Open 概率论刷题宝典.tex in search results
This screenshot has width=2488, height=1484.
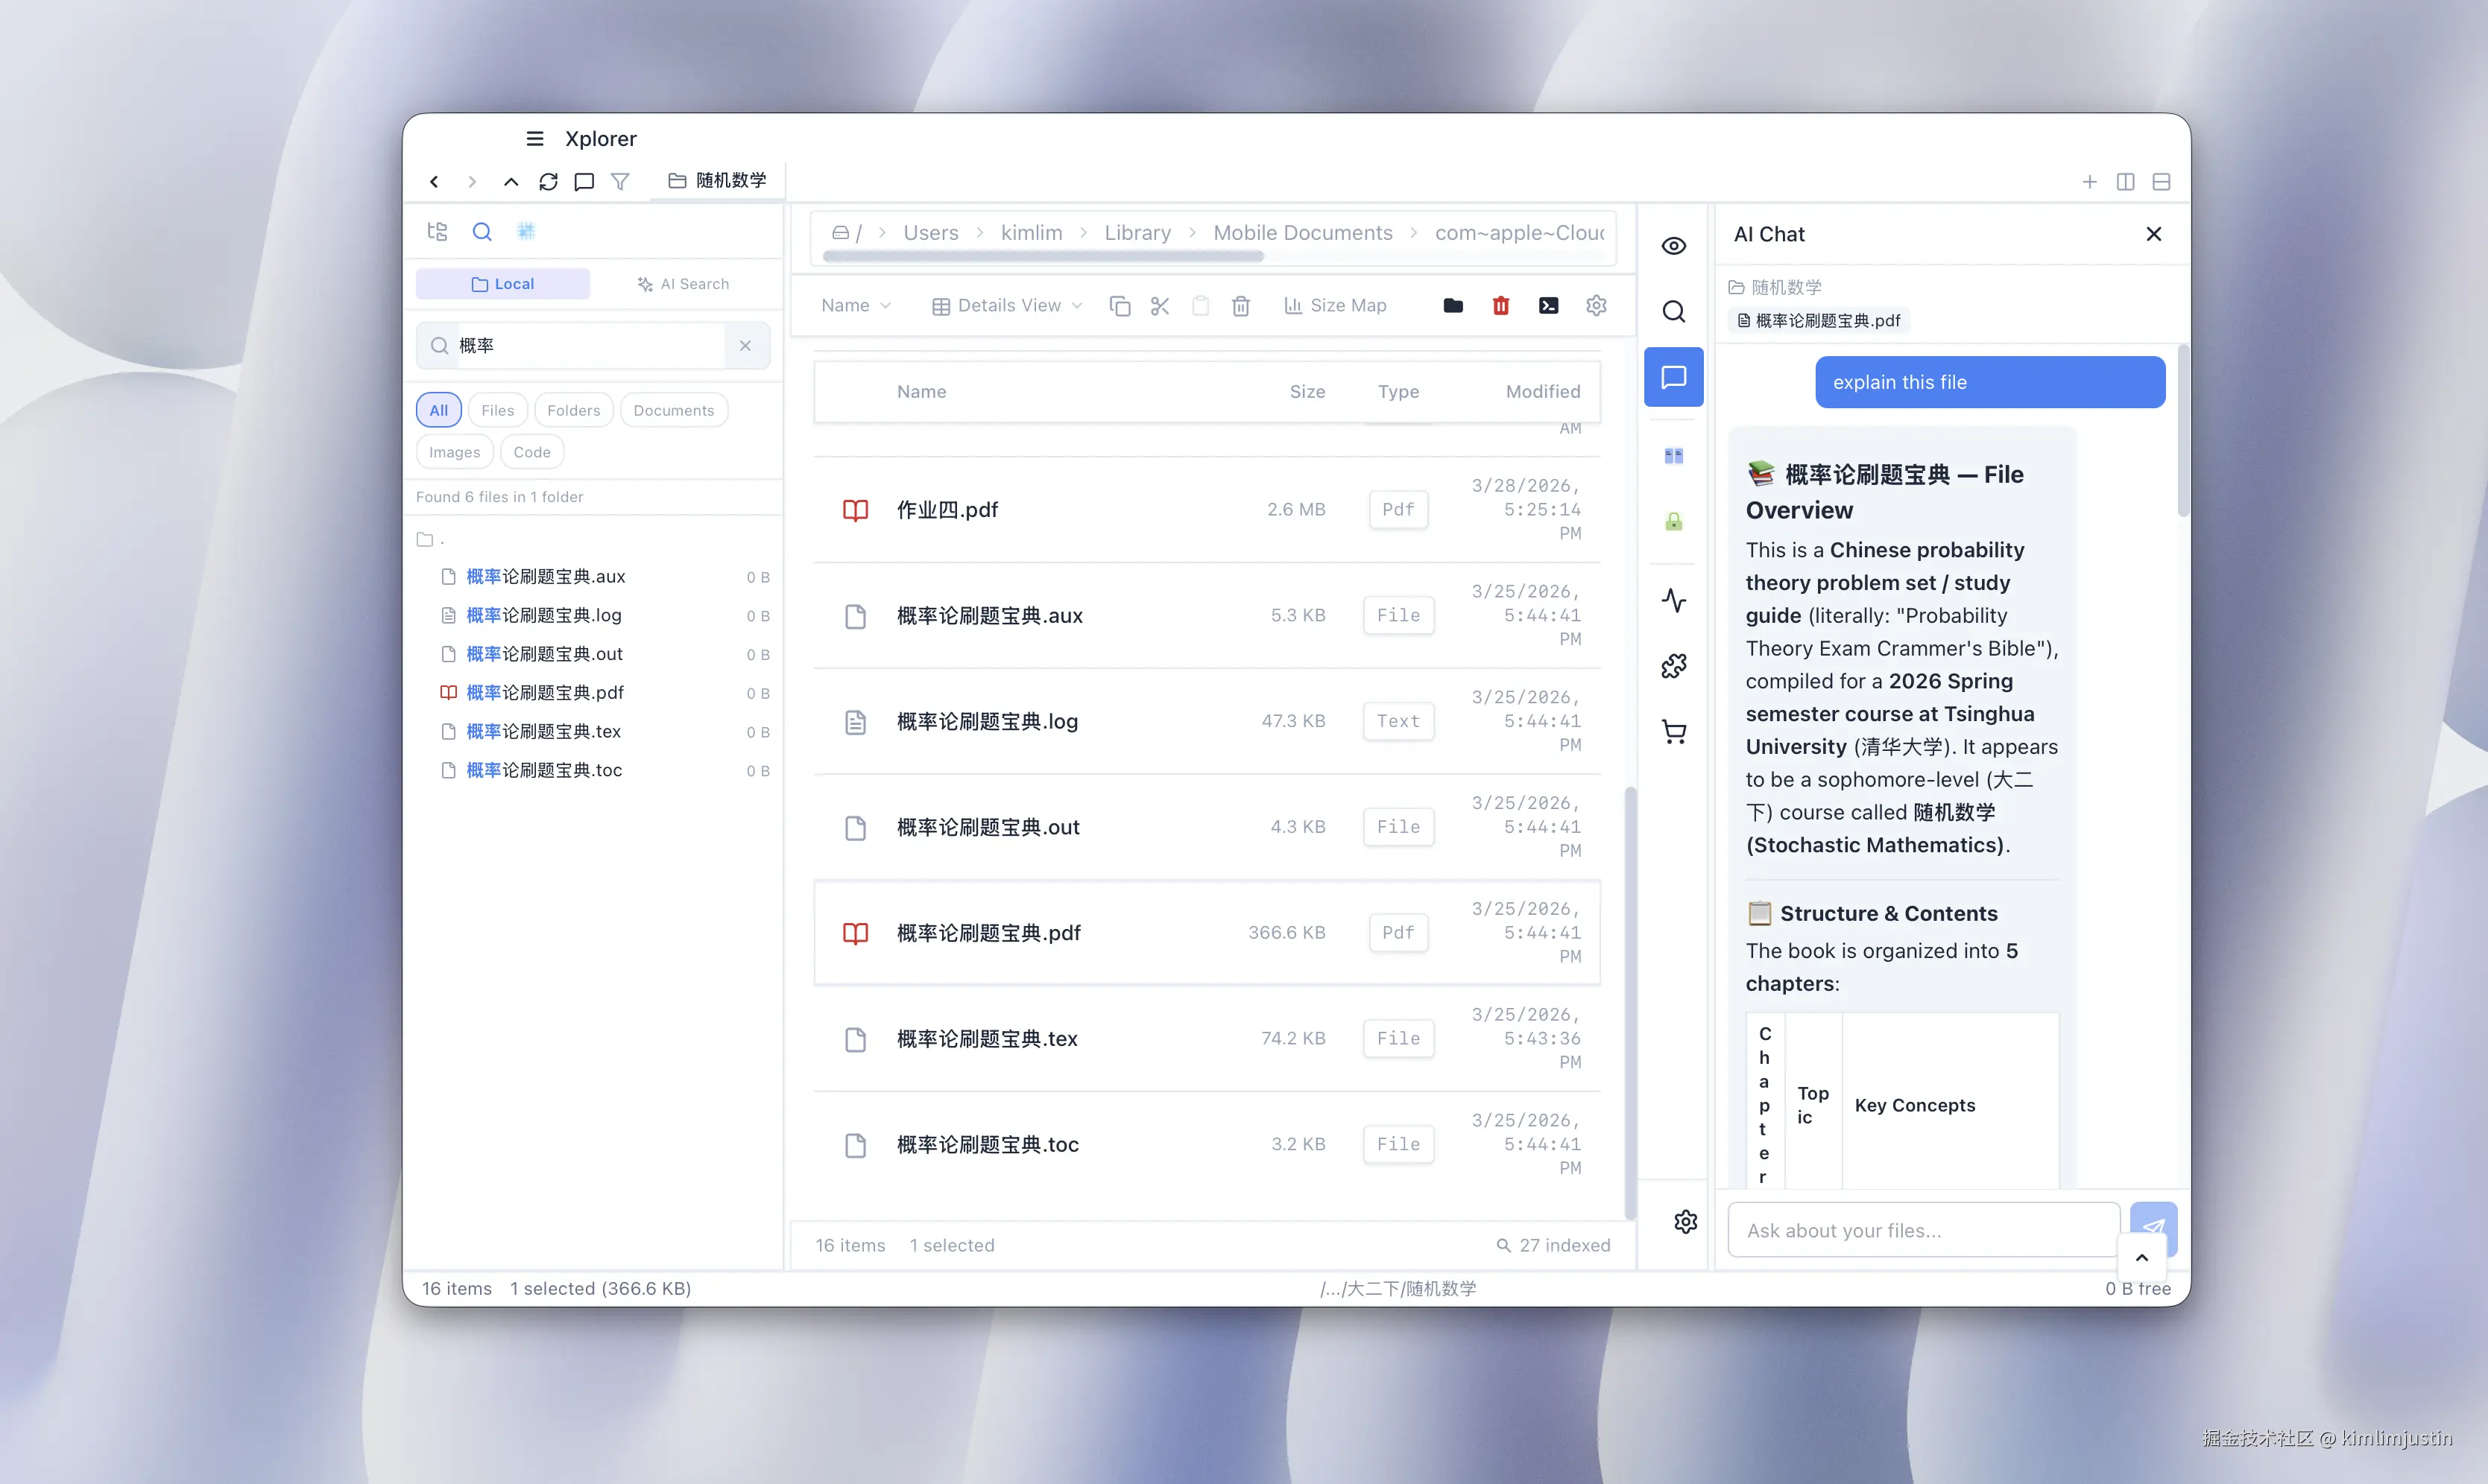(x=543, y=732)
